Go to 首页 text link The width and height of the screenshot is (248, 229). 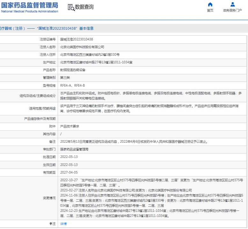(210, 11)
